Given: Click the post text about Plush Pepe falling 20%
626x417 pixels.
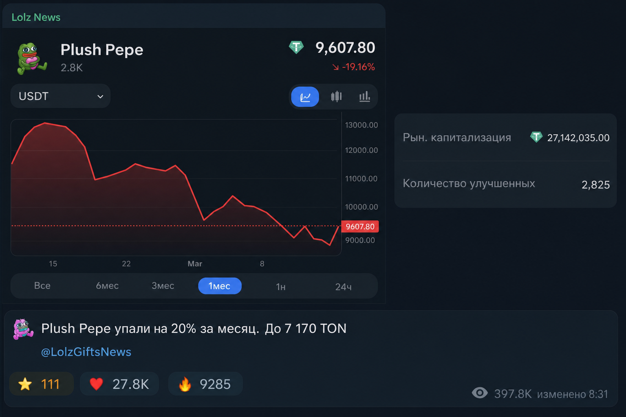Looking at the screenshot, I should 194,328.
